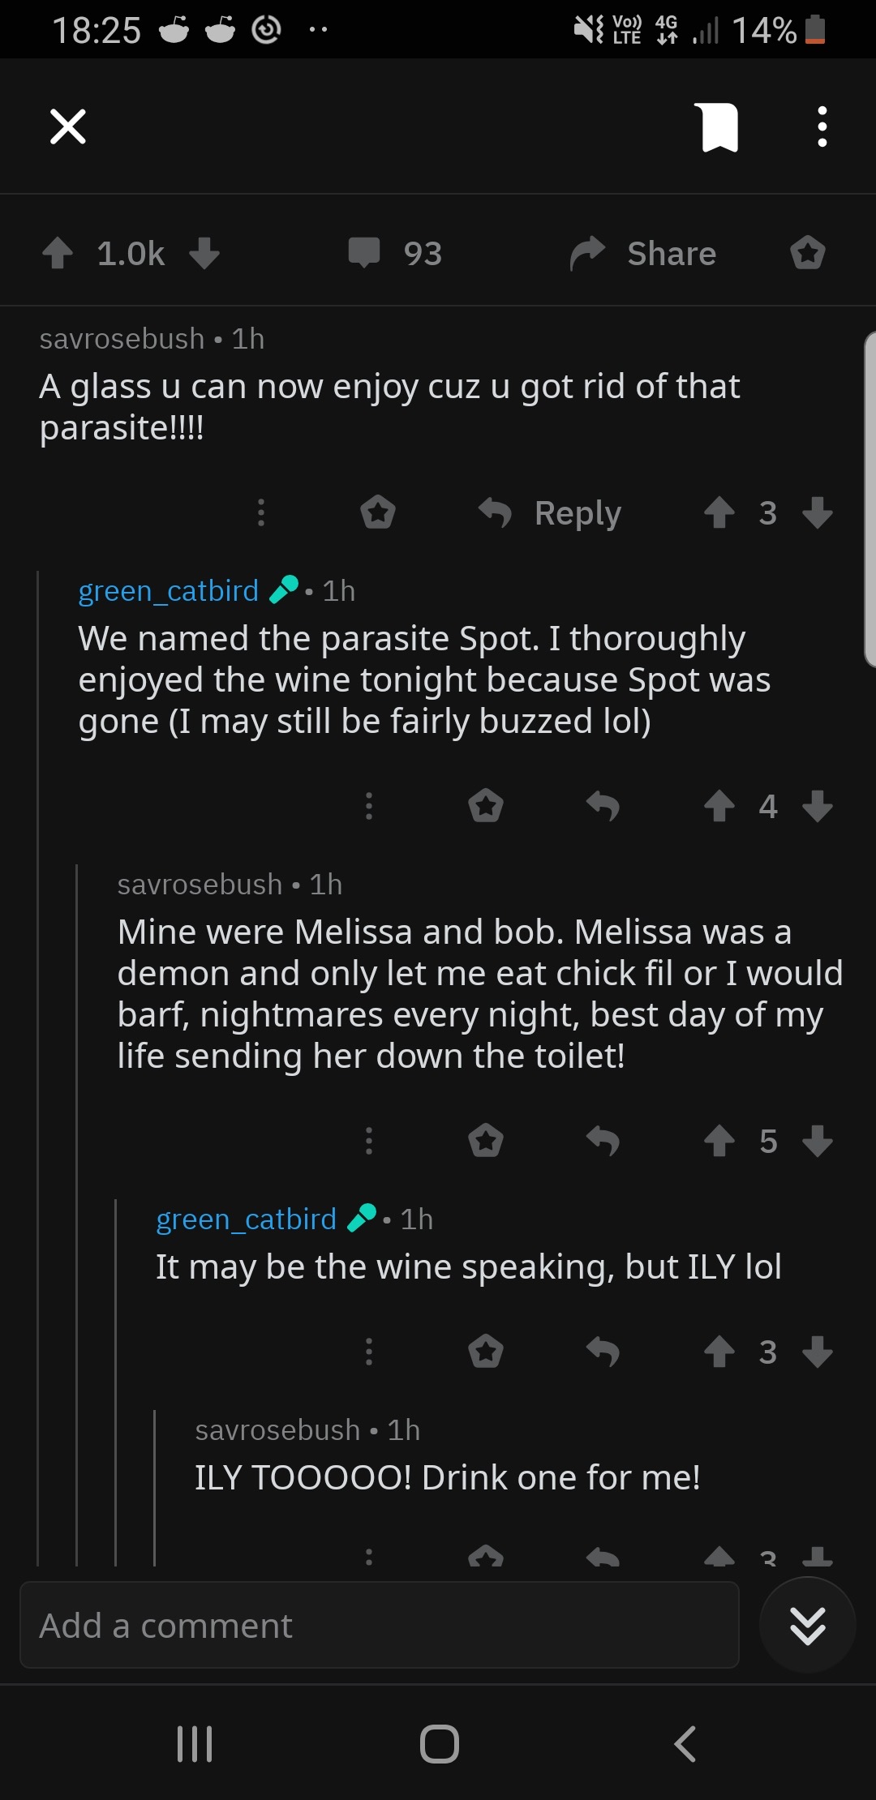This screenshot has width=876, height=1800.
Task: Upvote the 'Melissa and bob' comment
Action: point(719,1141)
